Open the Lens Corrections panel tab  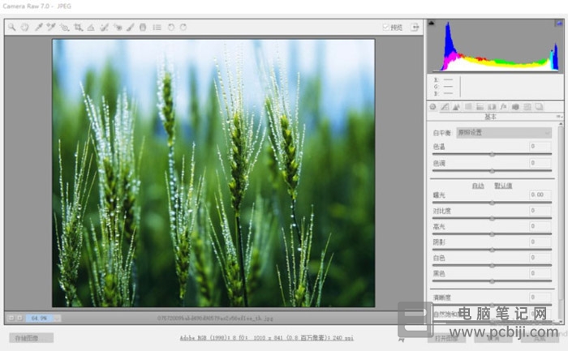pos(492,107)
